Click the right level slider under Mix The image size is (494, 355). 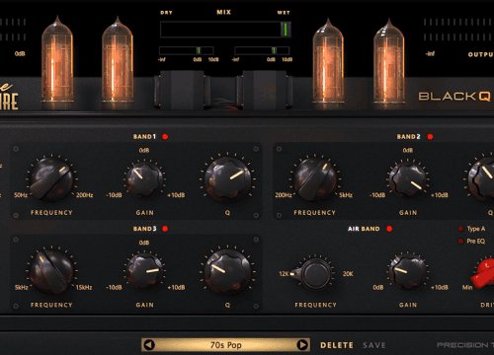pyautogui.click(x=262, y=50)
